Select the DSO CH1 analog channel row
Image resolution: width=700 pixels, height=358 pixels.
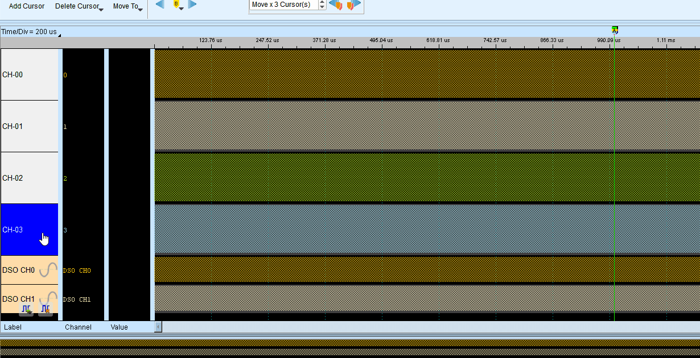click(29, 299)
